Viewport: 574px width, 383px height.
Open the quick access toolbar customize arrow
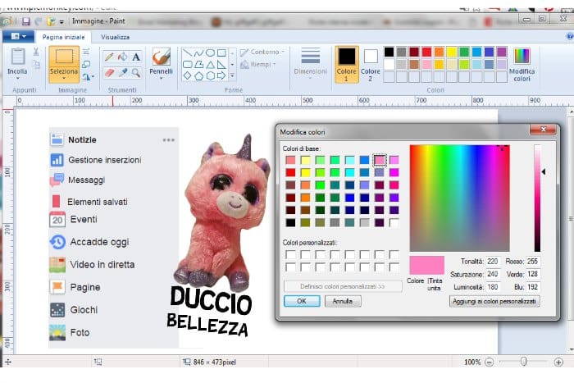[x=61, y=22]
